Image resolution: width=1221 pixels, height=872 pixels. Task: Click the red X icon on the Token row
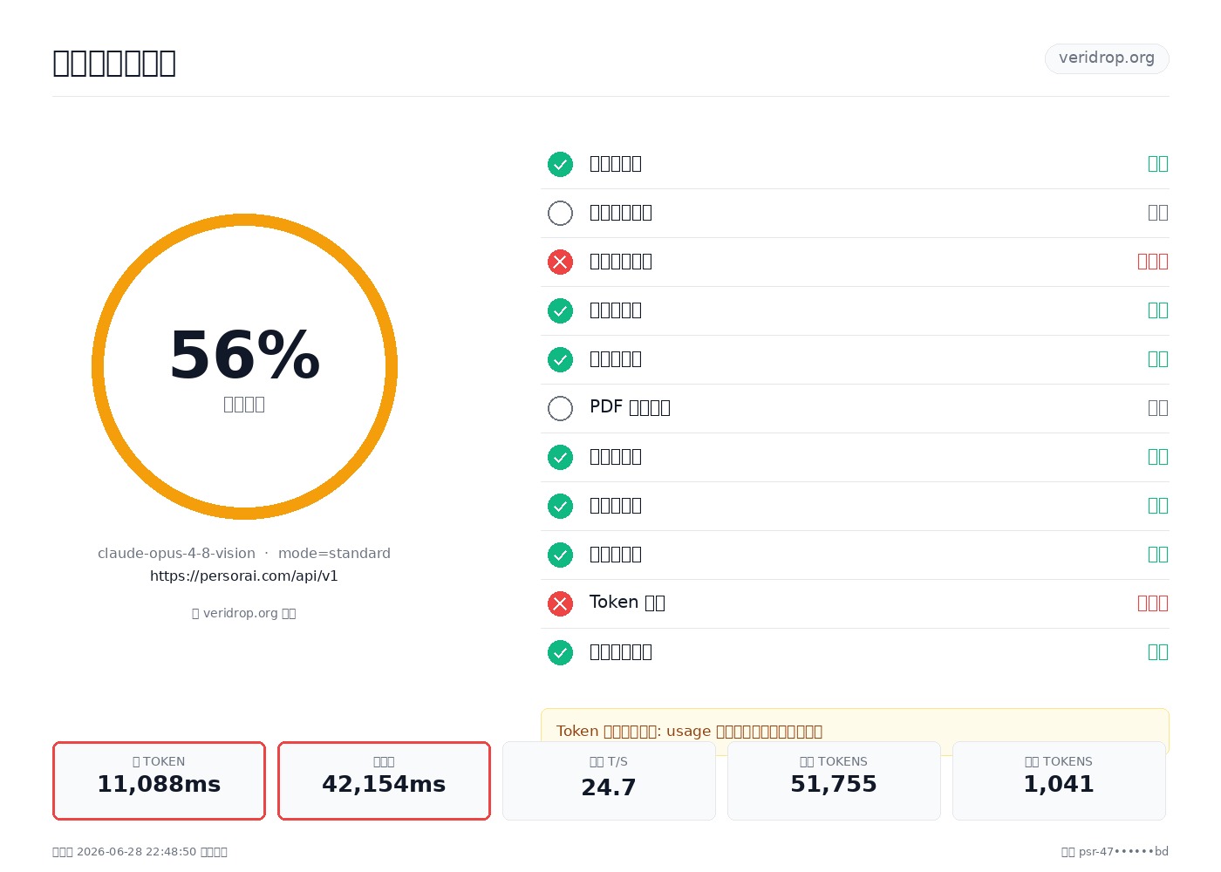point(560,603)
